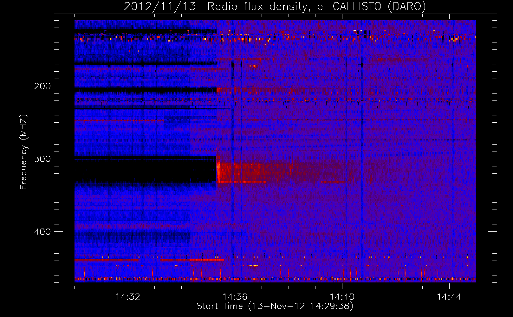Screen dimensions: 513x317
Task: Click the 14:32 time tick label
Action: pyautogui.click(x=128, y=297)
